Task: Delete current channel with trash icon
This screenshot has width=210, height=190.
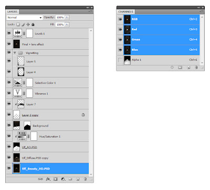Action: point(196,68)
